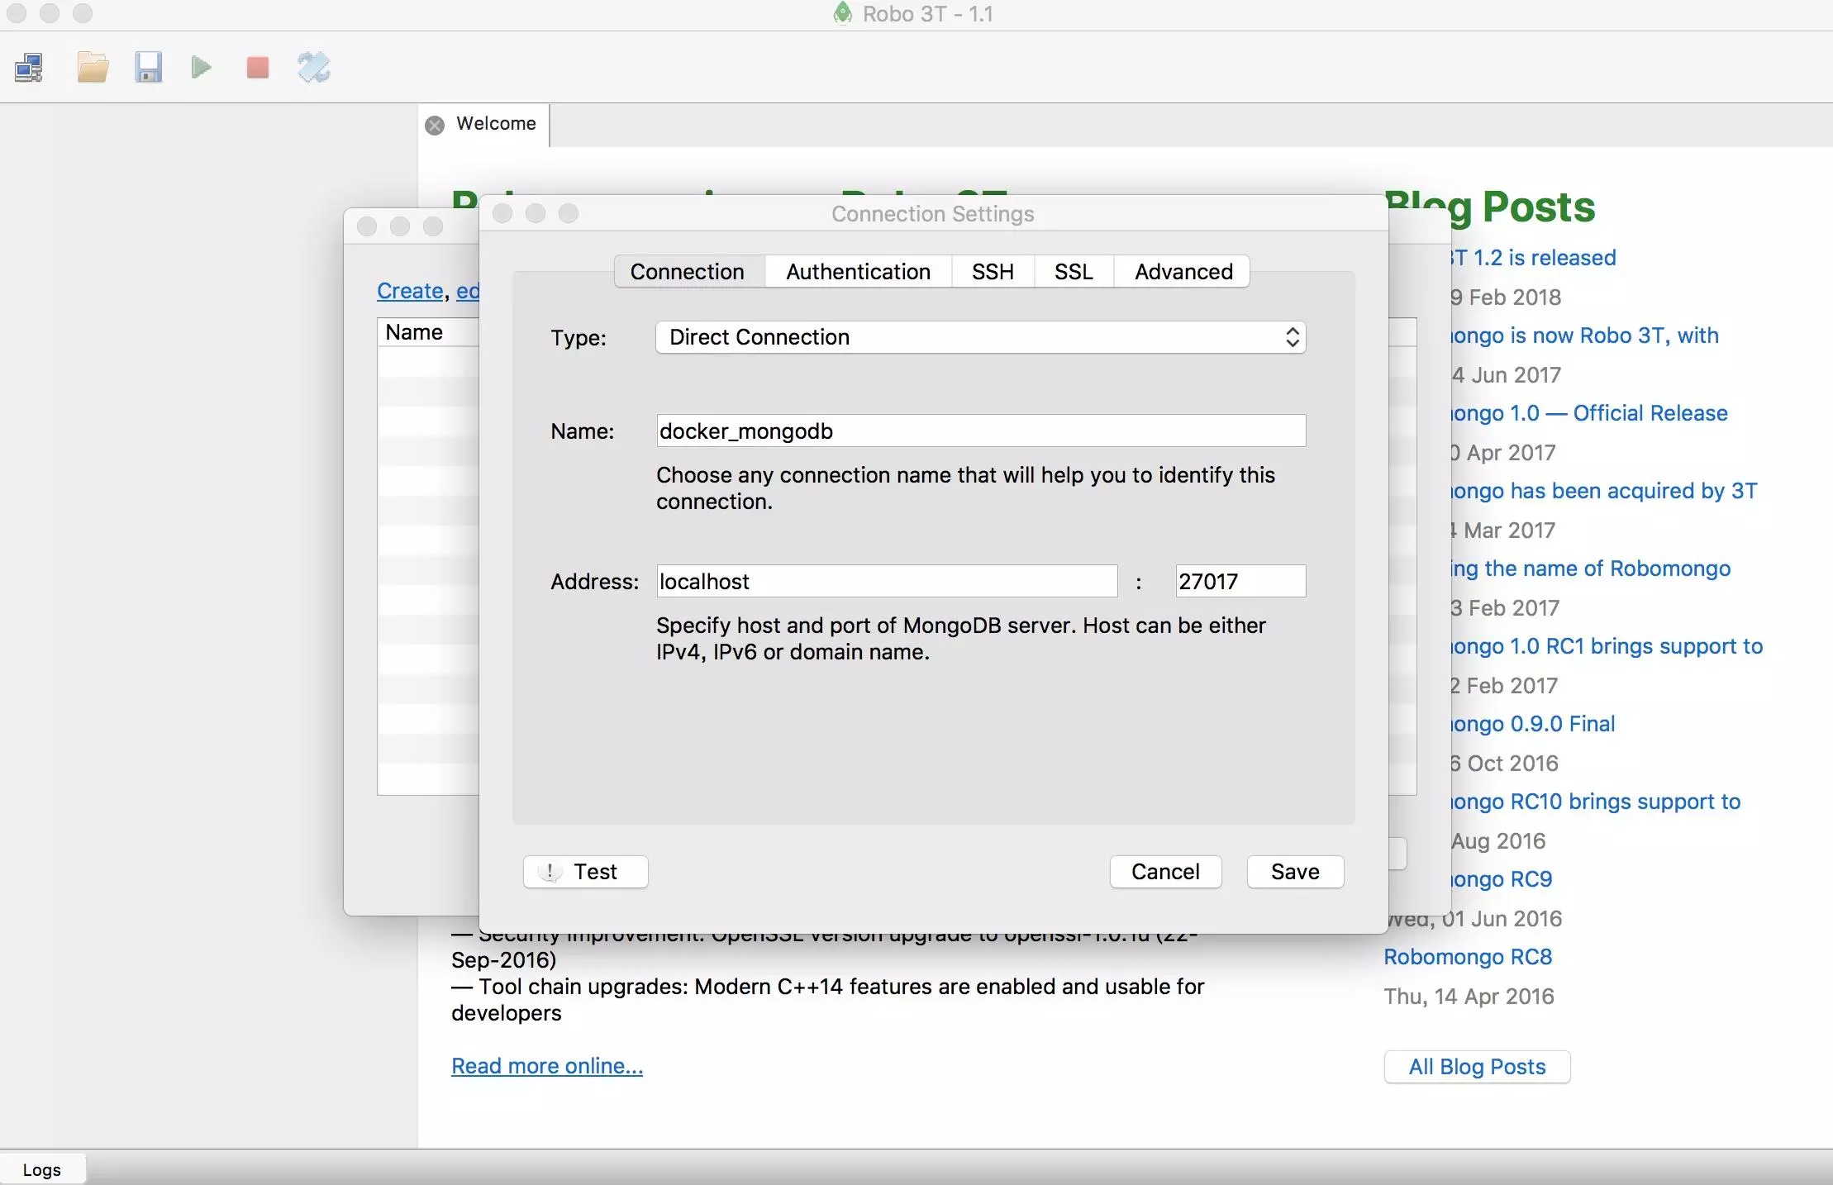Click the Connect computers icon in the toolbar

click(30, 68)
